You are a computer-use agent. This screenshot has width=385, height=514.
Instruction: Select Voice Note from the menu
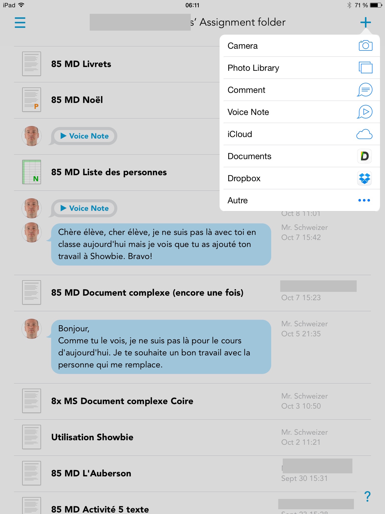click(248, 112)
